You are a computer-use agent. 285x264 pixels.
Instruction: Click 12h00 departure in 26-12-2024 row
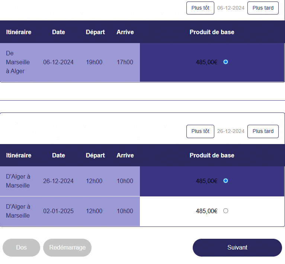pyautogui.click(x=94, y=181)
